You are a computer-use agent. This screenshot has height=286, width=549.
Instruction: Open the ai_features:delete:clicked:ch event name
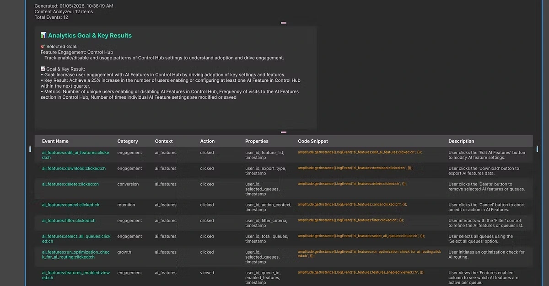(x=70, y=184)
